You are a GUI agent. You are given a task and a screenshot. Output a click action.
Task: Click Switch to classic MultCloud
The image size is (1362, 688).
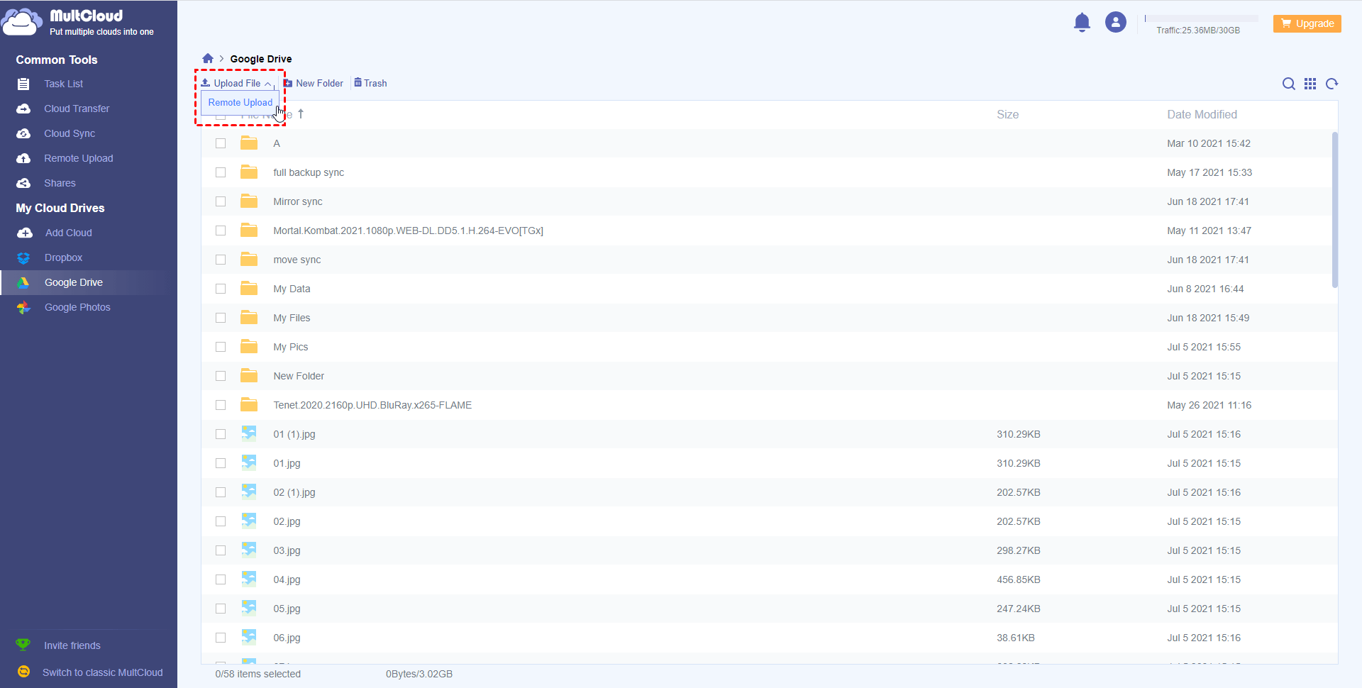click(103, 672)
